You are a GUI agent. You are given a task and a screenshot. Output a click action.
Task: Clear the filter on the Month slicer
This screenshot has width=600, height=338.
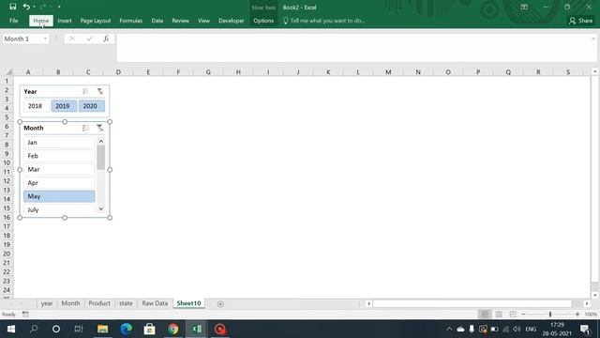[100, 128]
